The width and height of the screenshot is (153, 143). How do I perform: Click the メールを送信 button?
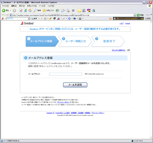pyautogui.click(x=75, y=85)
